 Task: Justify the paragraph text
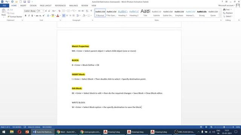(x=74, y=16)
